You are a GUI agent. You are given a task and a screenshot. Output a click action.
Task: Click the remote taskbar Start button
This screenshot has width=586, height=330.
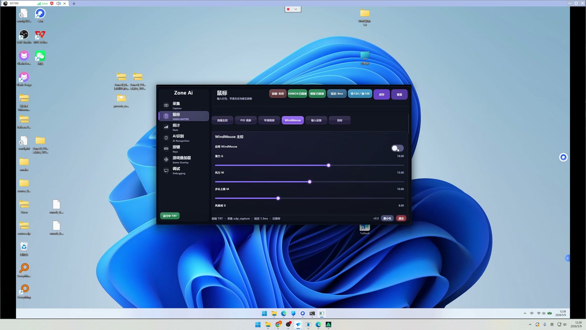[264, 313]
